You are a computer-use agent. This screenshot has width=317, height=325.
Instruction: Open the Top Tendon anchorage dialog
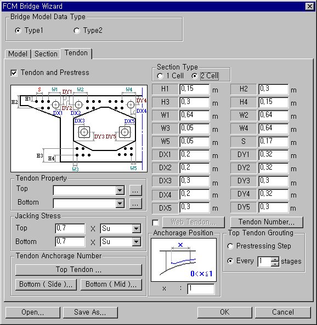78,270
